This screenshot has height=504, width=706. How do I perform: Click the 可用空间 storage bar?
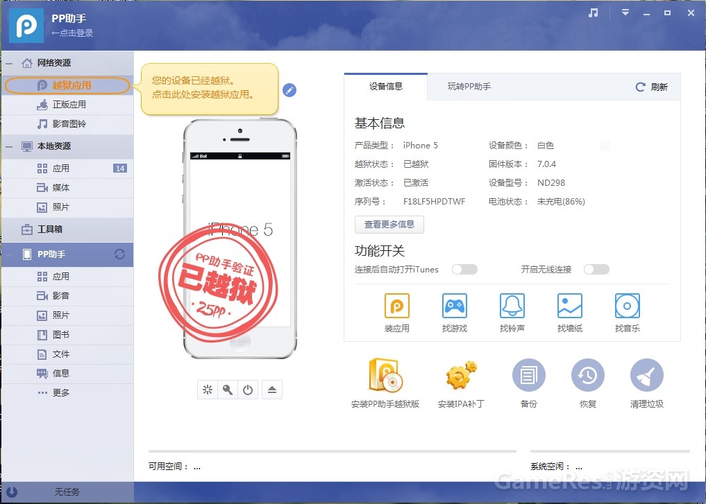tap(333, 451)
